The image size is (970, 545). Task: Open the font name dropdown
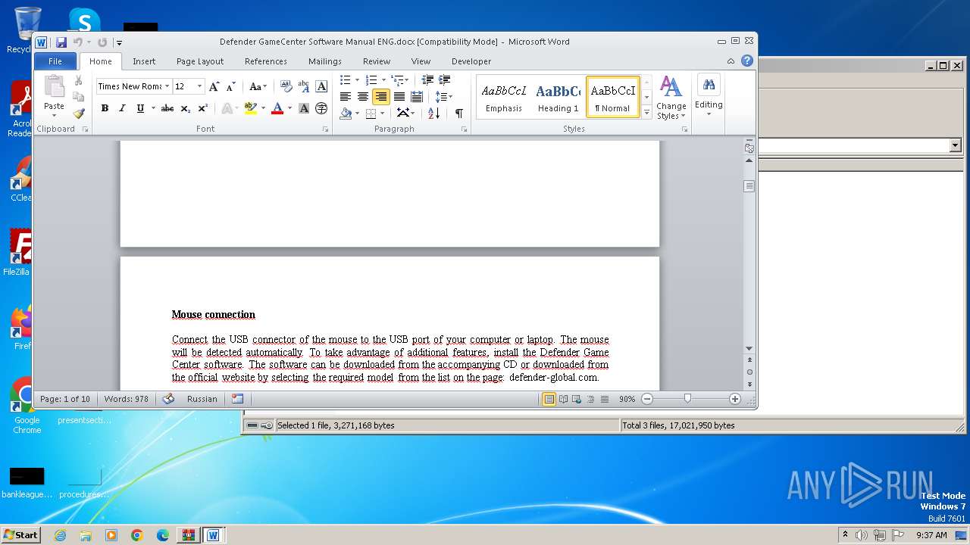click(167, 86)
